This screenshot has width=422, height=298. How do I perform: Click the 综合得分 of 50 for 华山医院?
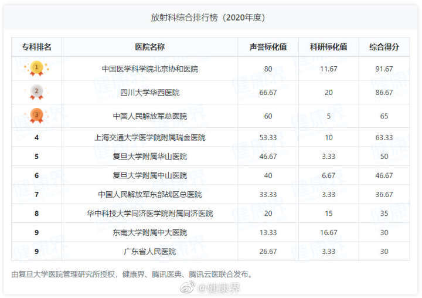click(384, 156)
